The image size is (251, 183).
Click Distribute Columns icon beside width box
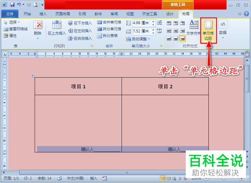coord(160,31)
